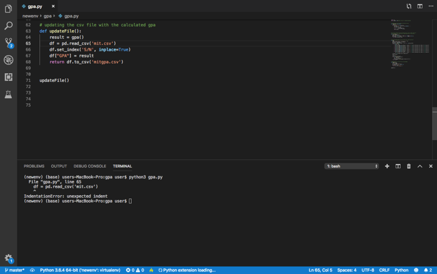Click the Split Editor icon
437x274 pixels.
420,6
